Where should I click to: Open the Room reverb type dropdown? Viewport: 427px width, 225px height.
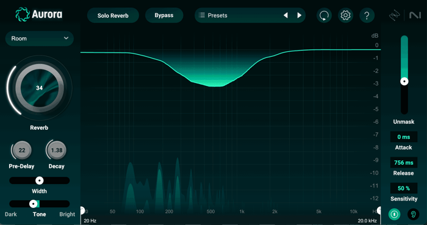(x=40, y=38)
